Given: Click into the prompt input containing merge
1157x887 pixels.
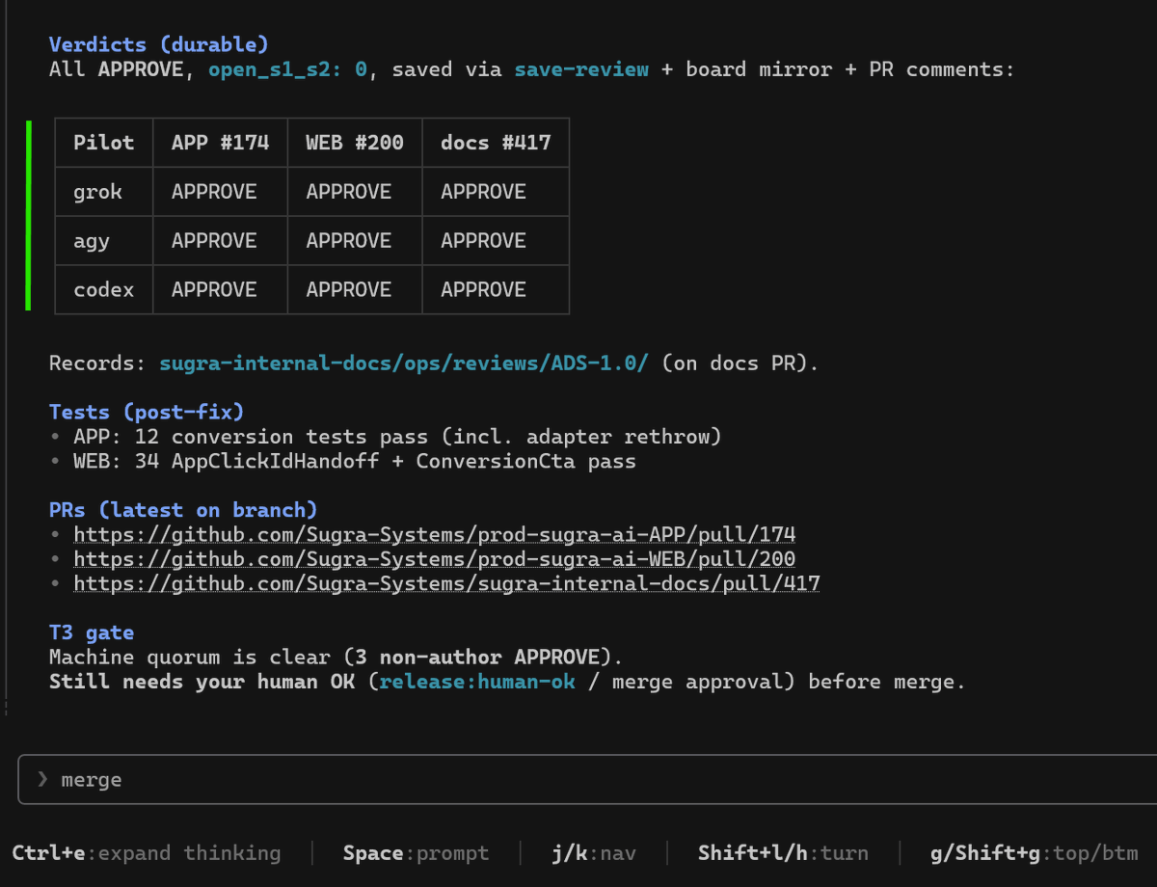Looking at the screenshot, I should coord(587,779).
